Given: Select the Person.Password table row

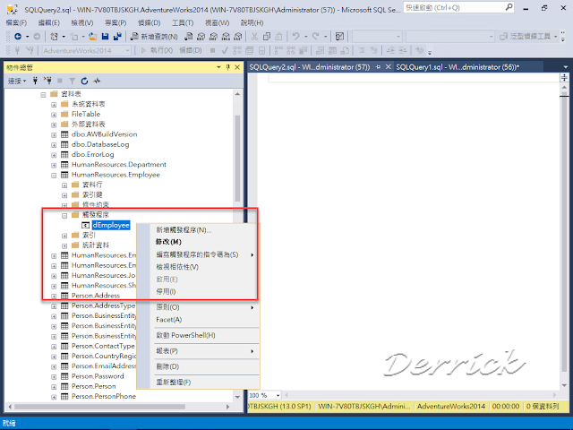Looking at the screenshot, I should pyautogui.click(x=98, y=376).
